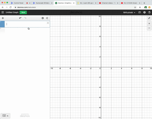Click the site lock icon

point(16,7)
